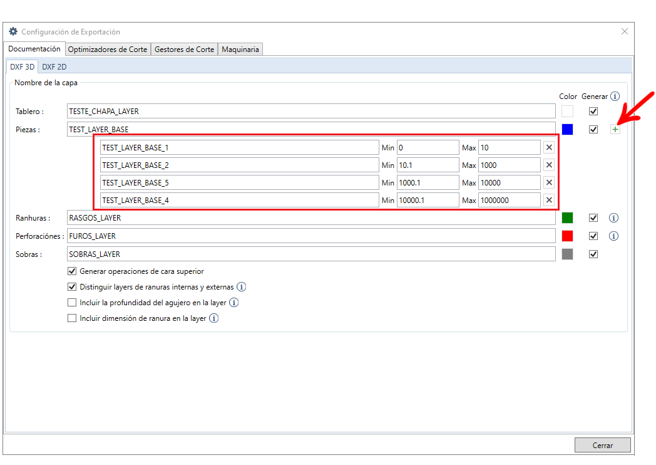Screen dimensions: 656x465
Task: Change the red Perforaciónes color swatch
Action: 567,236
